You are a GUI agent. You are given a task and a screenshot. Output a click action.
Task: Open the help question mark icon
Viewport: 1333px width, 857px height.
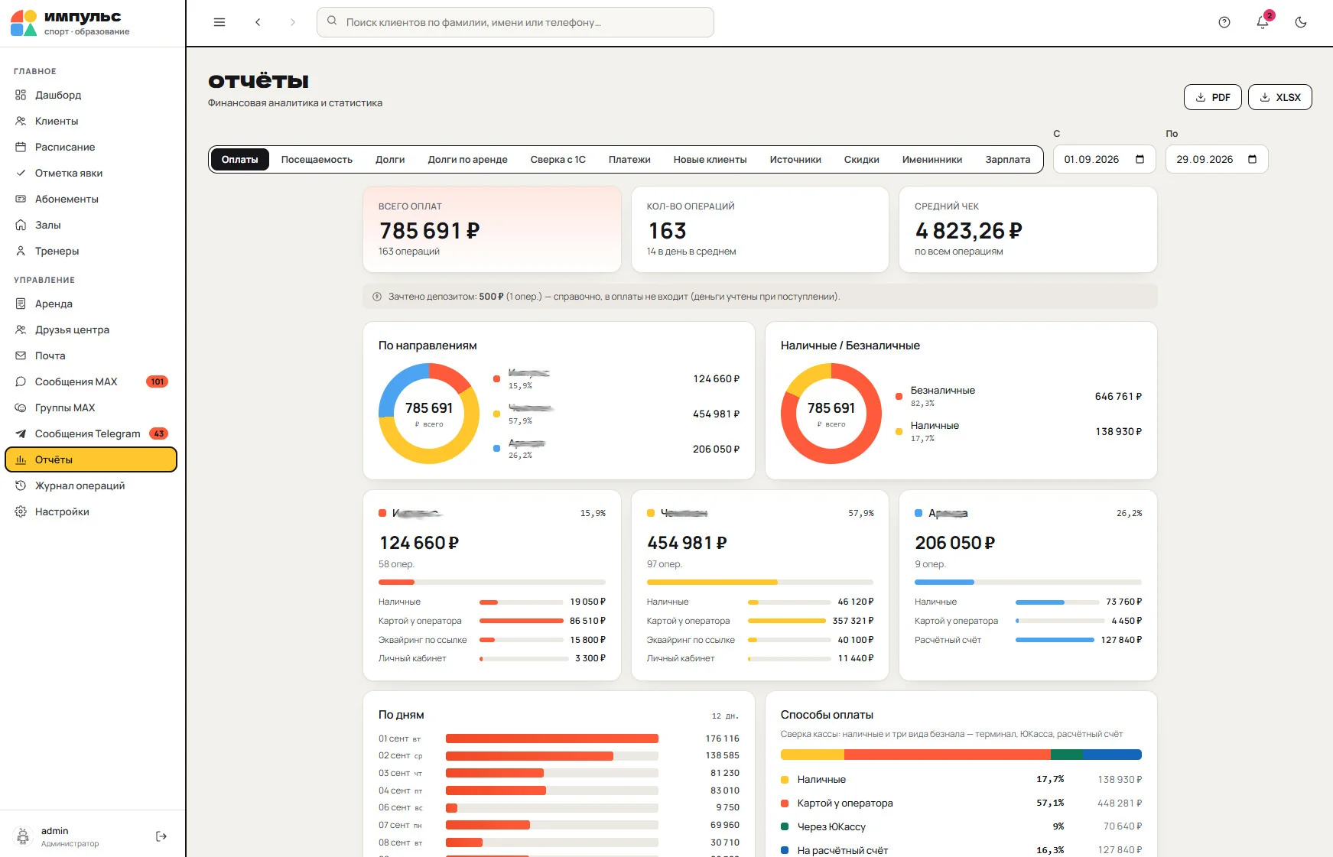click(1224, 22)
